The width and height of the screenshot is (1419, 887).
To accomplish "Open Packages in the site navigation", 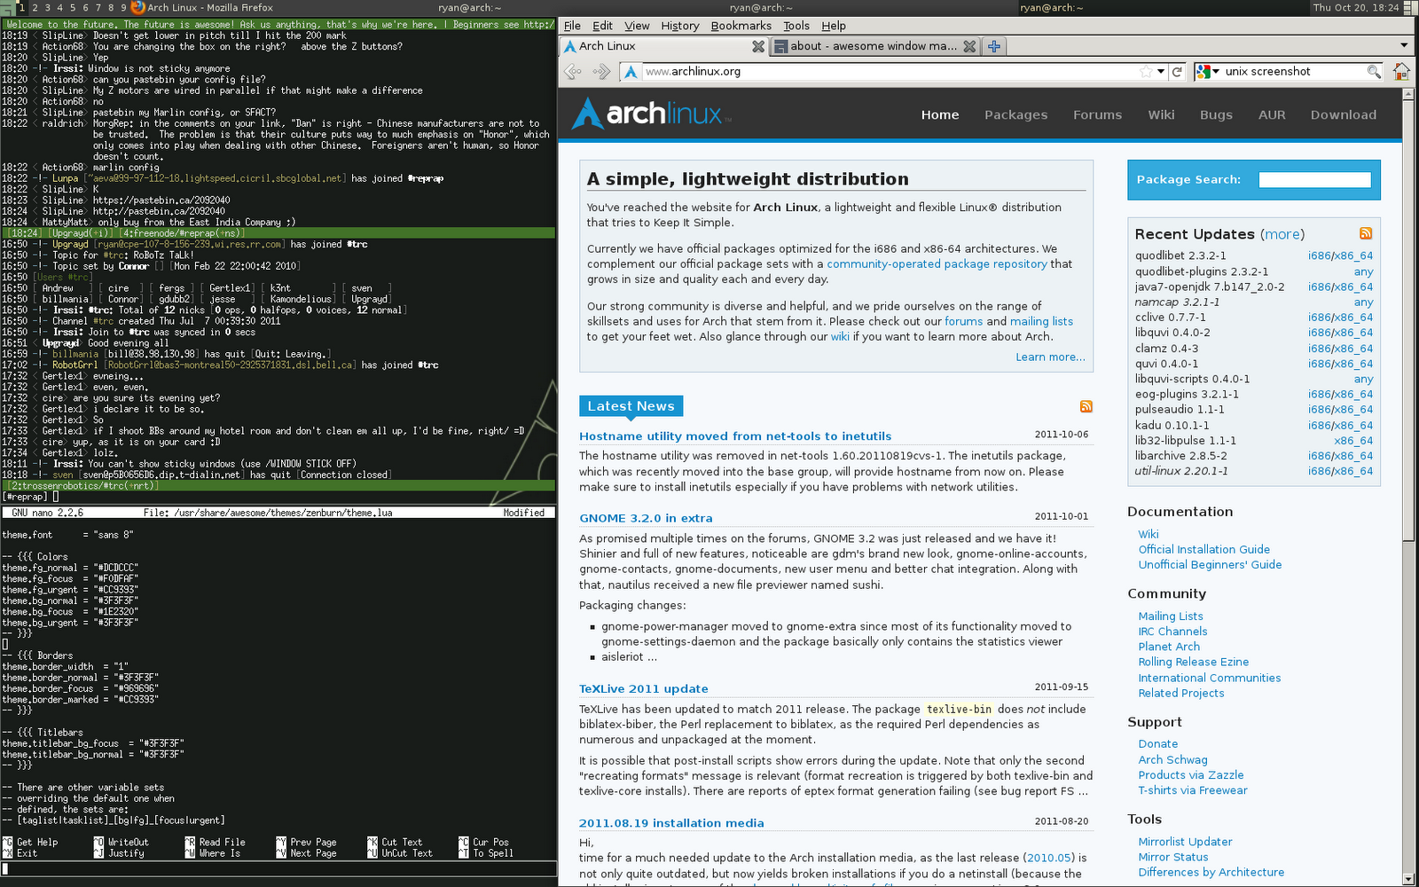I will (1016, 114).
